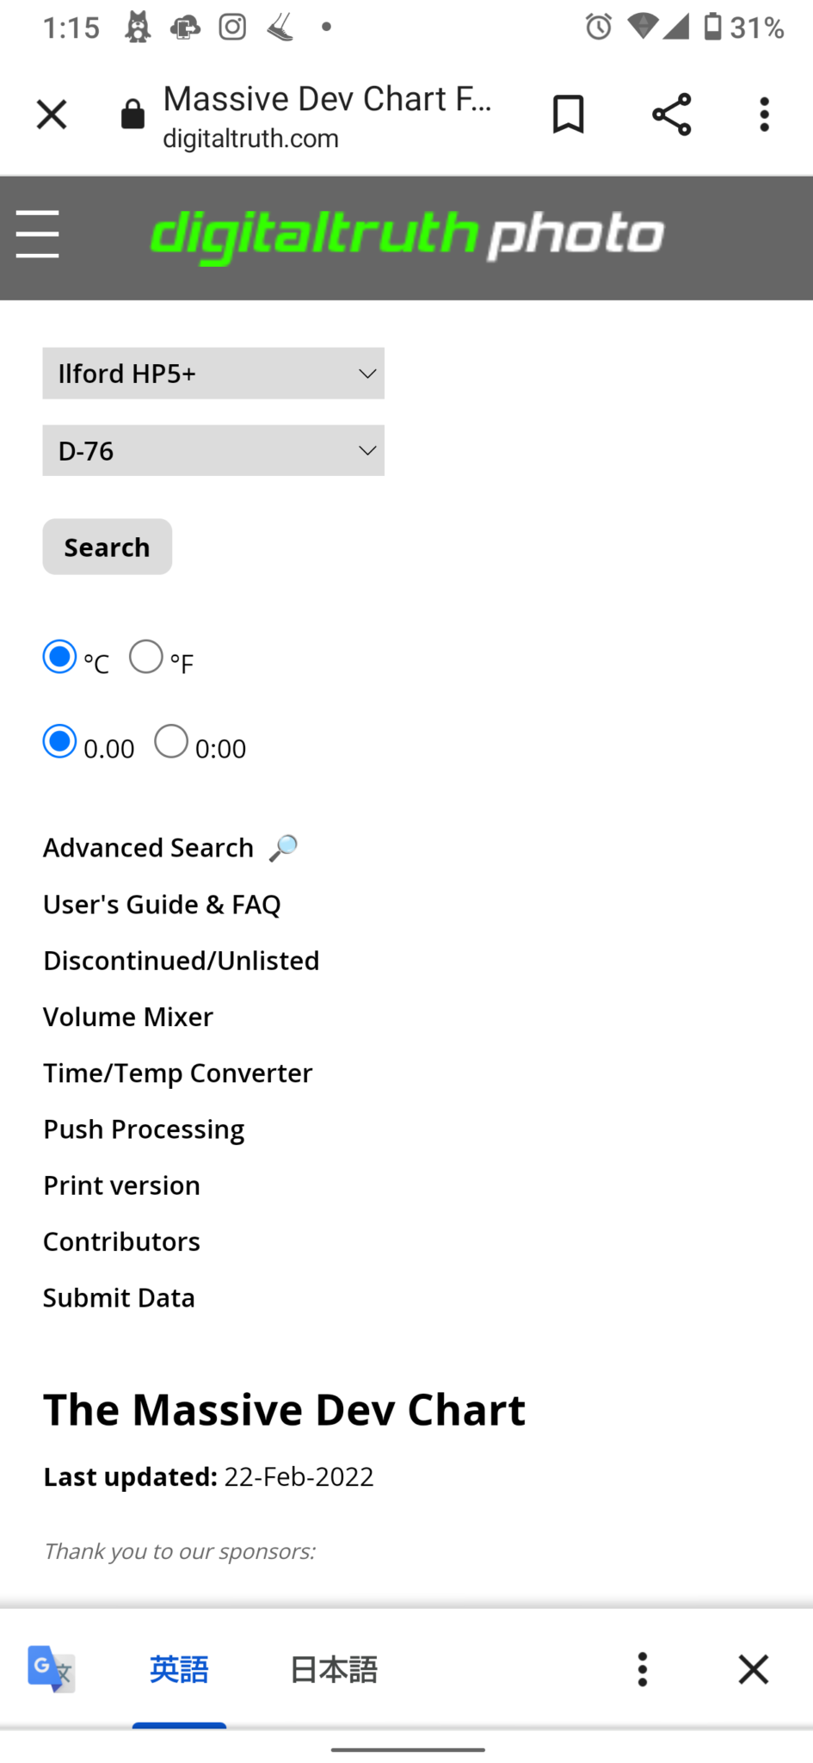813x1763 pixels.
Task: Switch translation to 日本語 tab
Action: coord(334,1669)
